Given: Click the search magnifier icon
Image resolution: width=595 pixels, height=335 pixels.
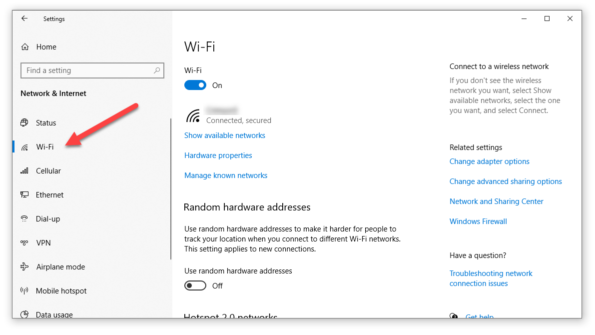Looking at the screenshot, I should 157,70.
